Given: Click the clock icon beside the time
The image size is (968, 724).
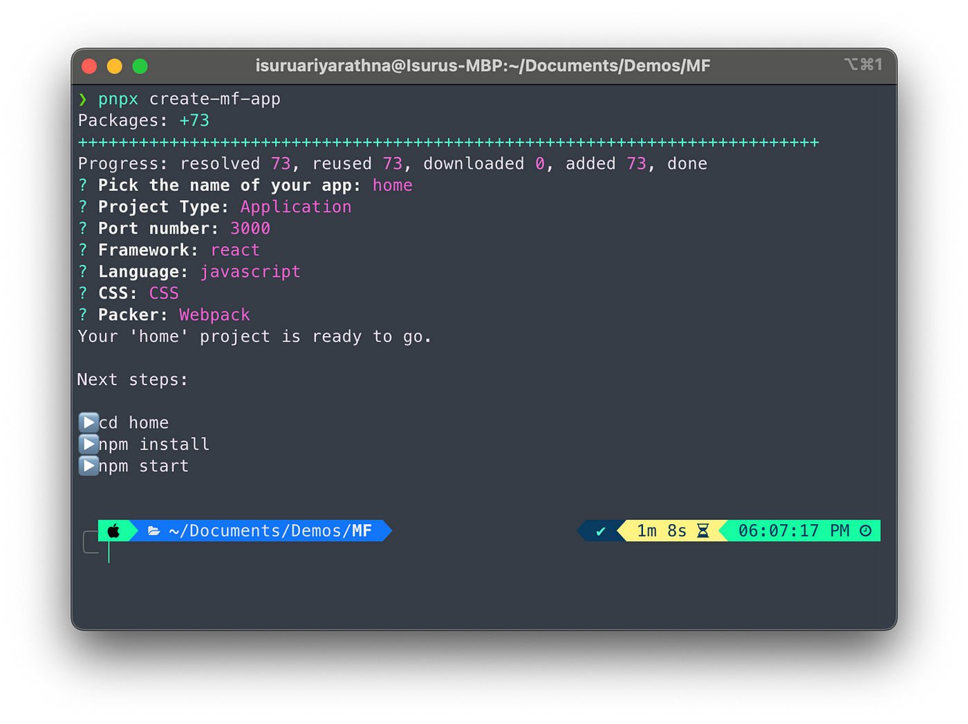Looking at the screenshot, I should [866, 531].
